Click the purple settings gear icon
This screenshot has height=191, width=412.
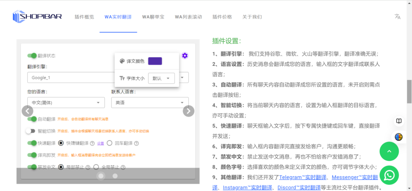(185, 55)
